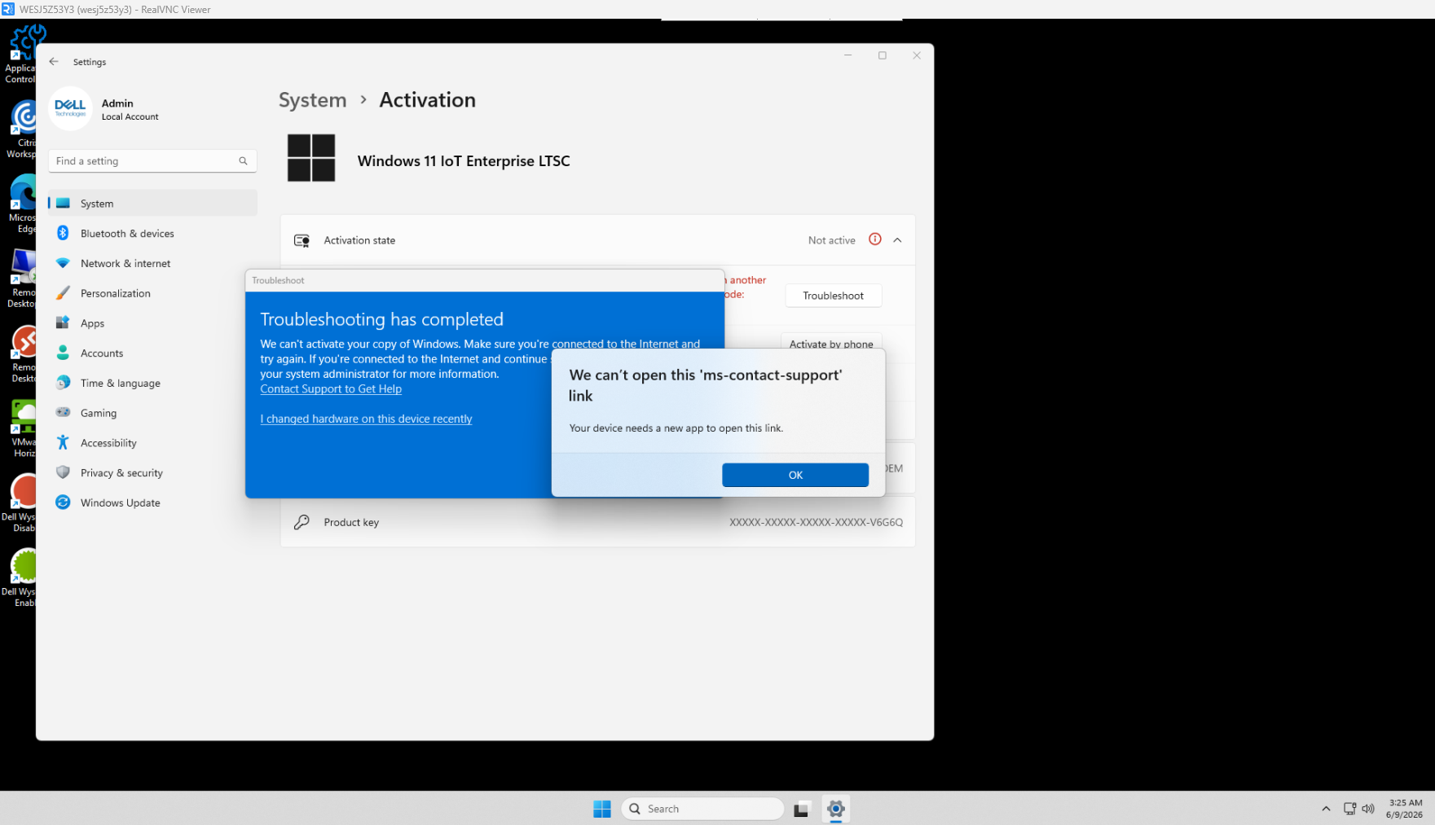This screenshot has height=825, width=1435.
Task: Click the network icon in the system tray
Action: pyautogui.click(x=1349, y=809)
